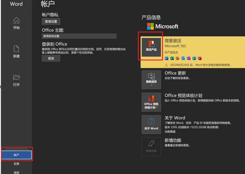Expand the Office 主题 dropdown
This screenshot has height=174, width=245.
(x=79, y=36)
